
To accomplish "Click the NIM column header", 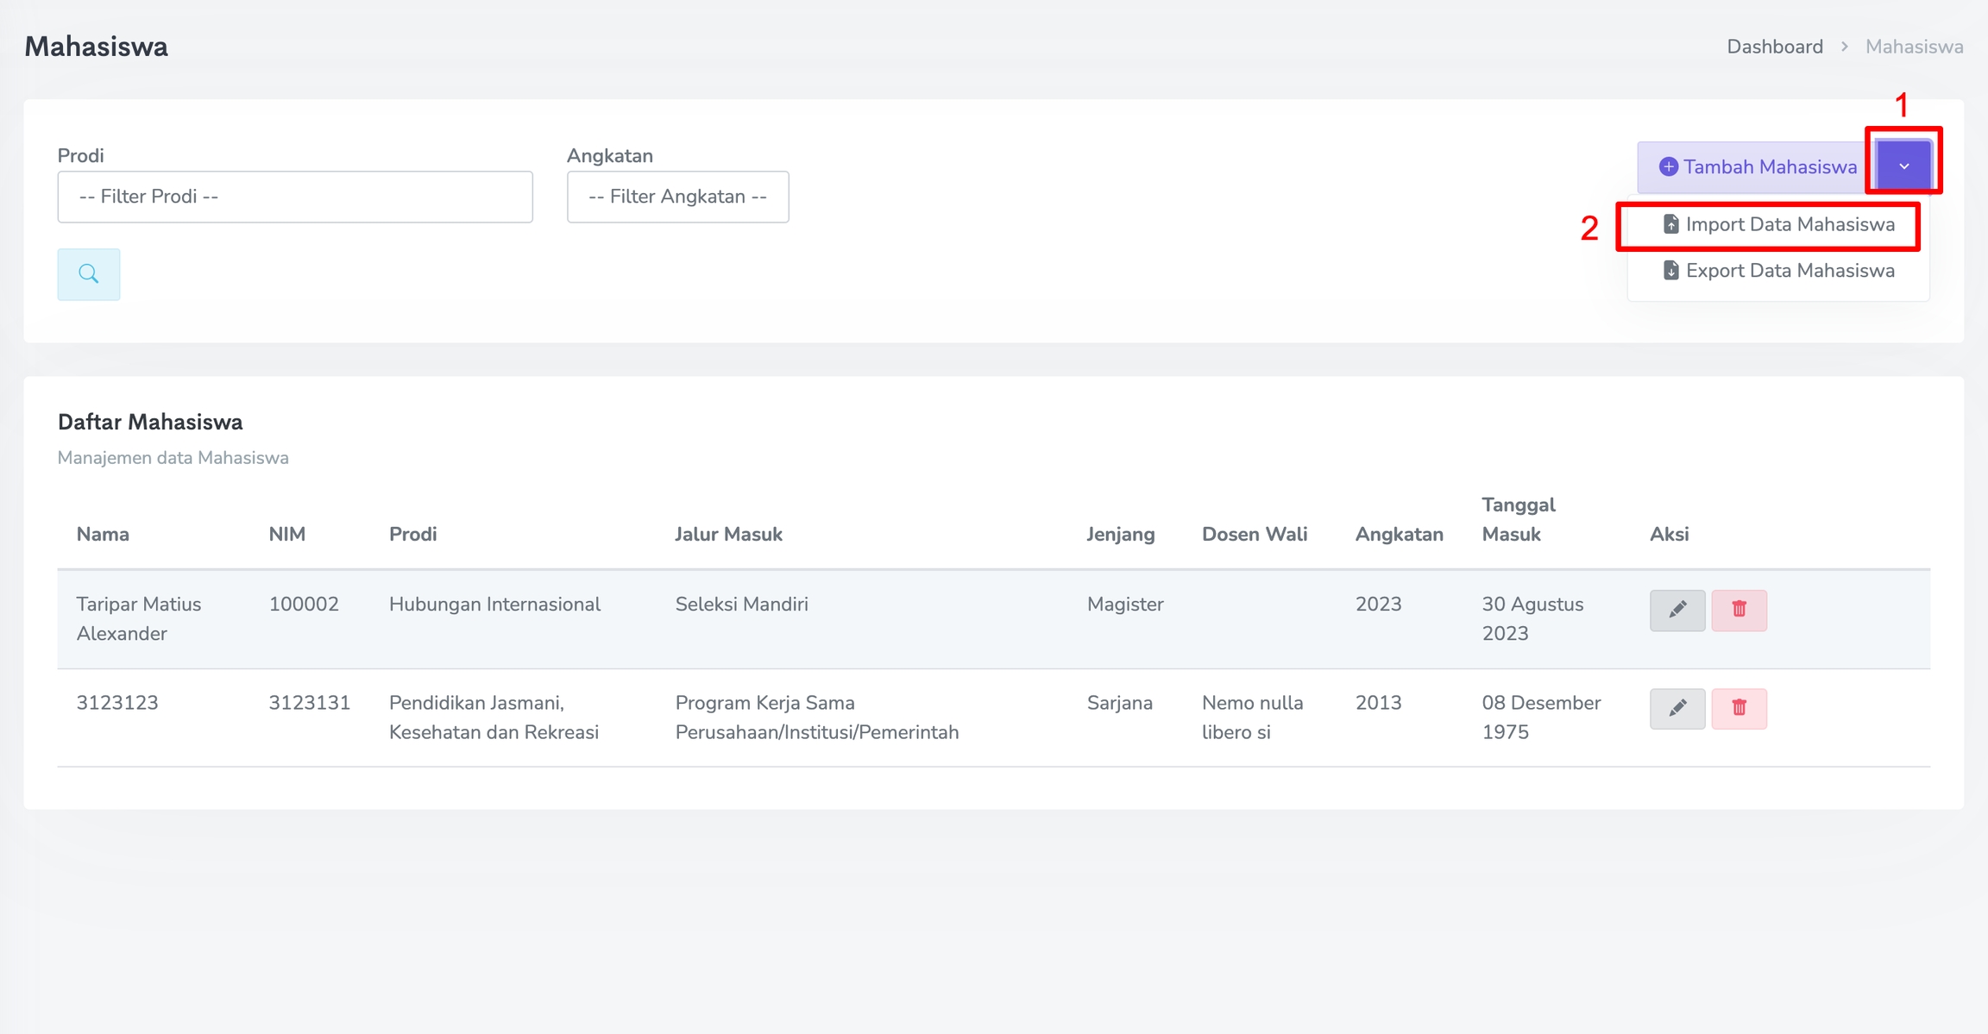I will (286, 534).
